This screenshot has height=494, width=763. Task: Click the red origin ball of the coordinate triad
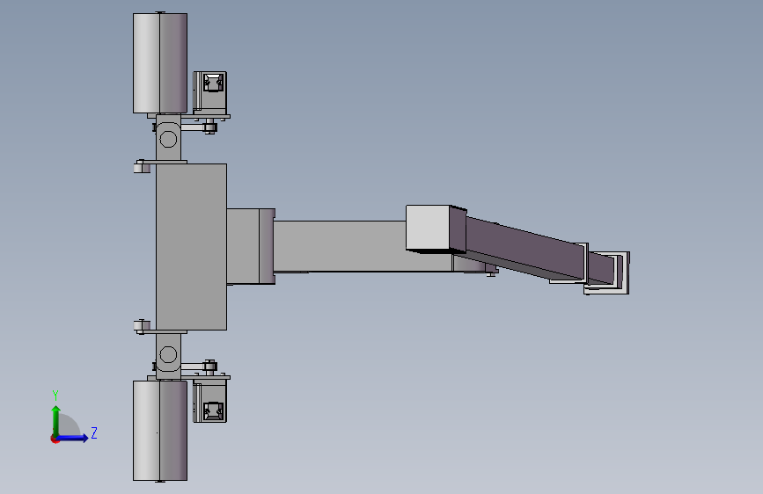point(55,439)
